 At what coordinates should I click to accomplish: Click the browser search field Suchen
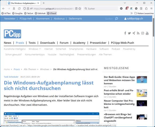coord(101,9)
